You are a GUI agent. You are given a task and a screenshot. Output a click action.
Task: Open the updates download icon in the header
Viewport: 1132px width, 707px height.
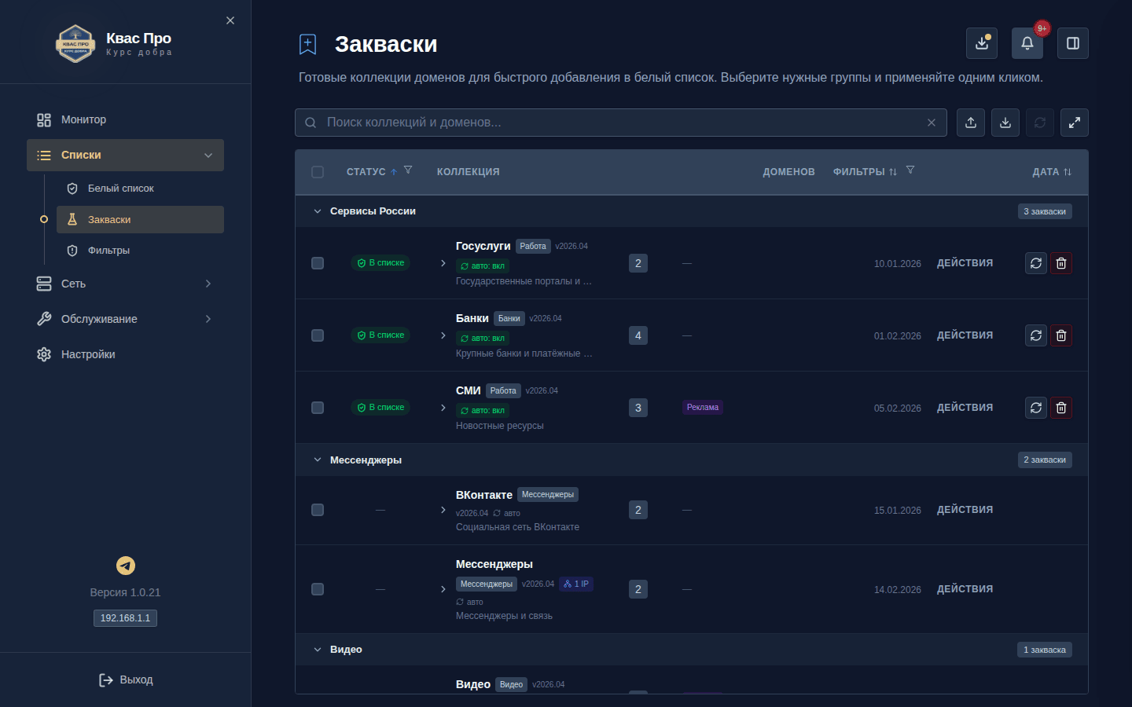pyautogui.click(x=982, y=43)
